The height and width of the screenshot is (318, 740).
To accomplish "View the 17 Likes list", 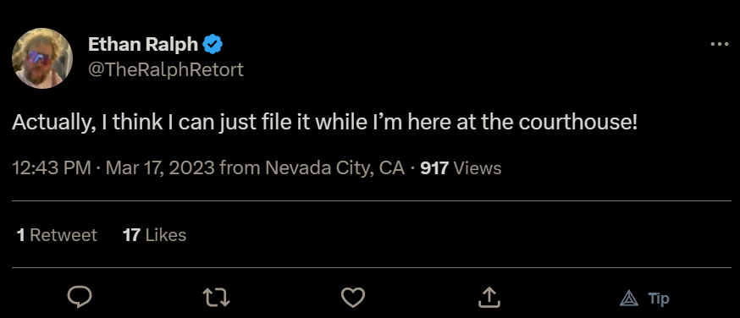I will coord(154,234).
